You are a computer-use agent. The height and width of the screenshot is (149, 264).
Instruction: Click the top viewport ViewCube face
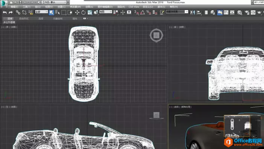click(156, 35)
